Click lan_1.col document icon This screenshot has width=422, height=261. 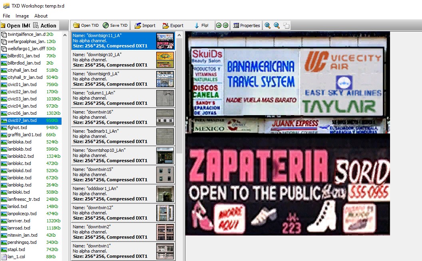(4, 257)
